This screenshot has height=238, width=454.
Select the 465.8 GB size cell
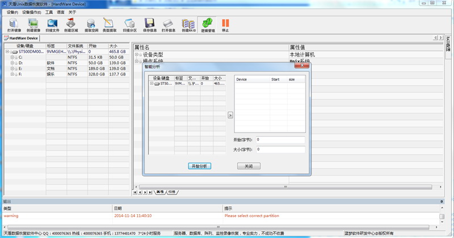point(119,52)
